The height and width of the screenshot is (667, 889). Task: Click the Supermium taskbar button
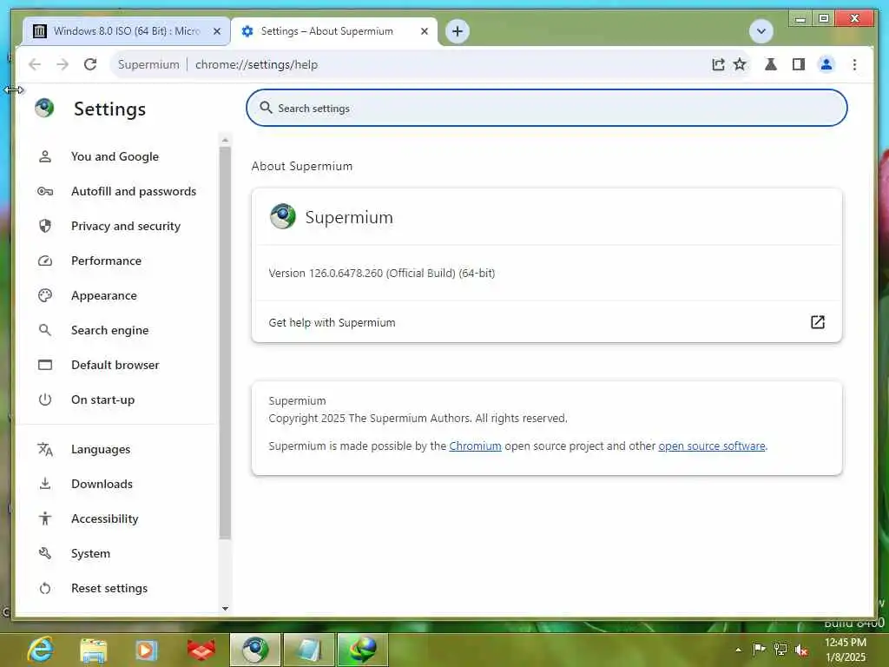255,650
